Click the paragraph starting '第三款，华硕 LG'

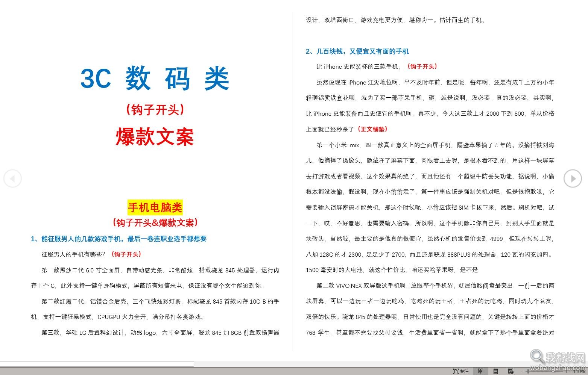tap(160, 333)
